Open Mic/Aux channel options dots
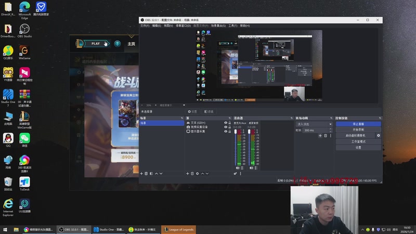 click(242, 168)
